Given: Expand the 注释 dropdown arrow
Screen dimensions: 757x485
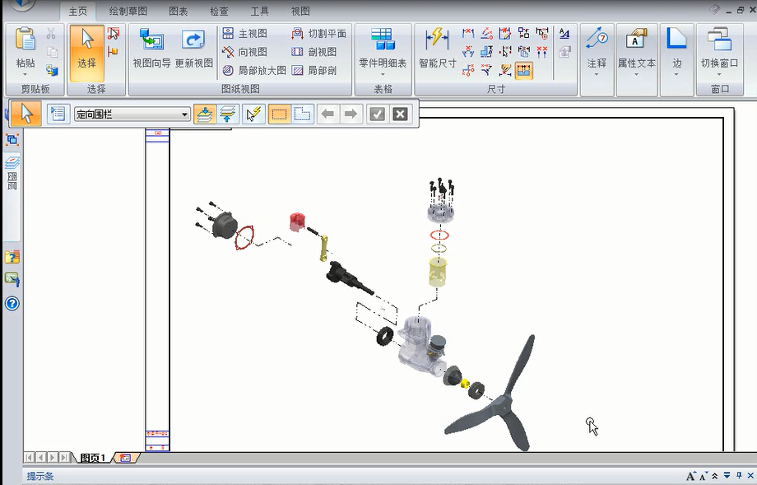Looking at the screenshot, I should coord(597,75).
